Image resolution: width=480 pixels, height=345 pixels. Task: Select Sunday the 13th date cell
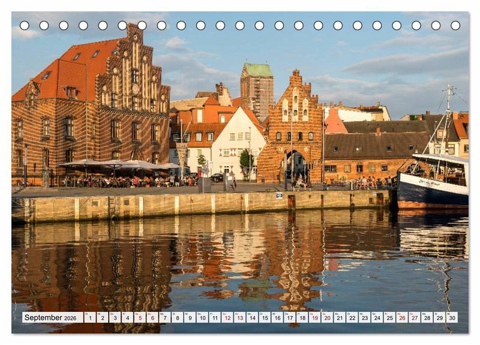tap(239, 317)
